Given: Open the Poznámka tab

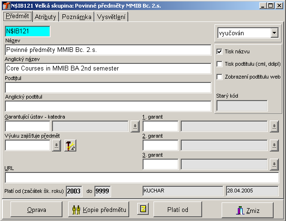Looking at the screenshot, I should click(x=76, y=17).
